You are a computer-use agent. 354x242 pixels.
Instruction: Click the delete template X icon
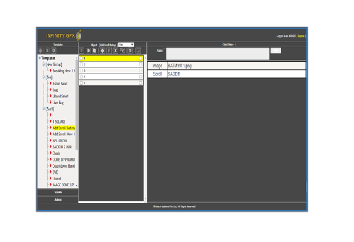pyautogui.click(x=47, y=51)
